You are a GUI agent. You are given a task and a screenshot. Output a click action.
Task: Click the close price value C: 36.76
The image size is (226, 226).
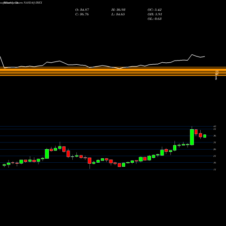(82, 14)
